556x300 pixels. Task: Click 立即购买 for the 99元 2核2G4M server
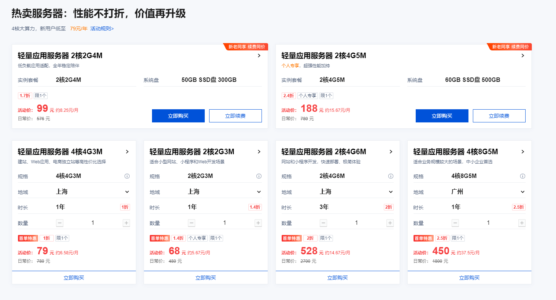point(178,116)
